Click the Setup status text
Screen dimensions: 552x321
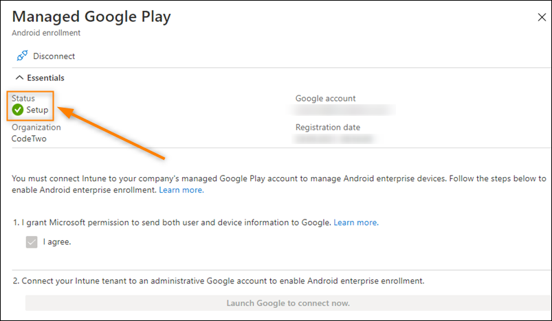click(37, 110)
